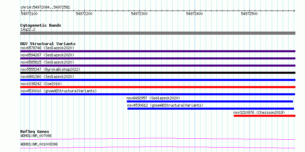This screenshot has width=305, height=152.
Task: Open variant label nsv6492957 (Sedlazeck2020)
Action: [x=153, y=98]
